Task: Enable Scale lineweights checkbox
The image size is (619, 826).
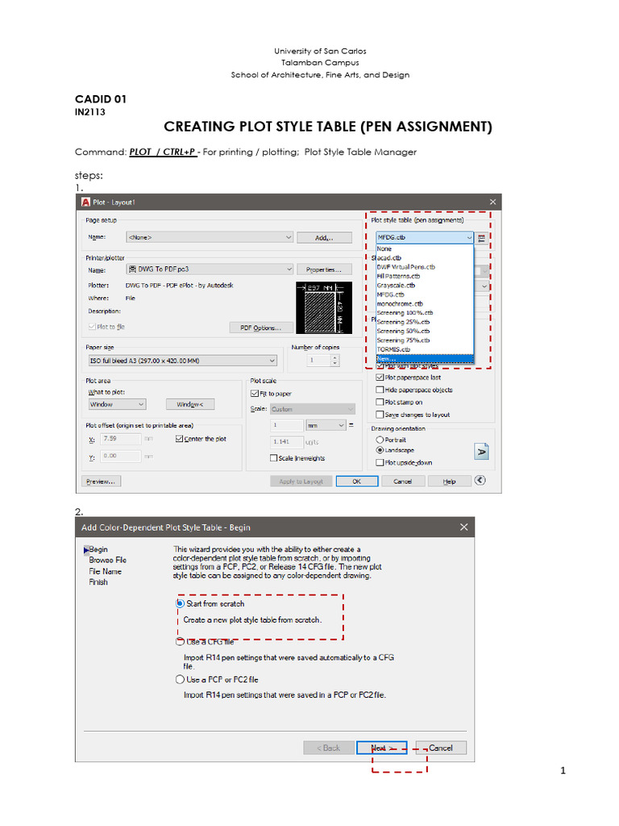Action: tap(273, 458)
